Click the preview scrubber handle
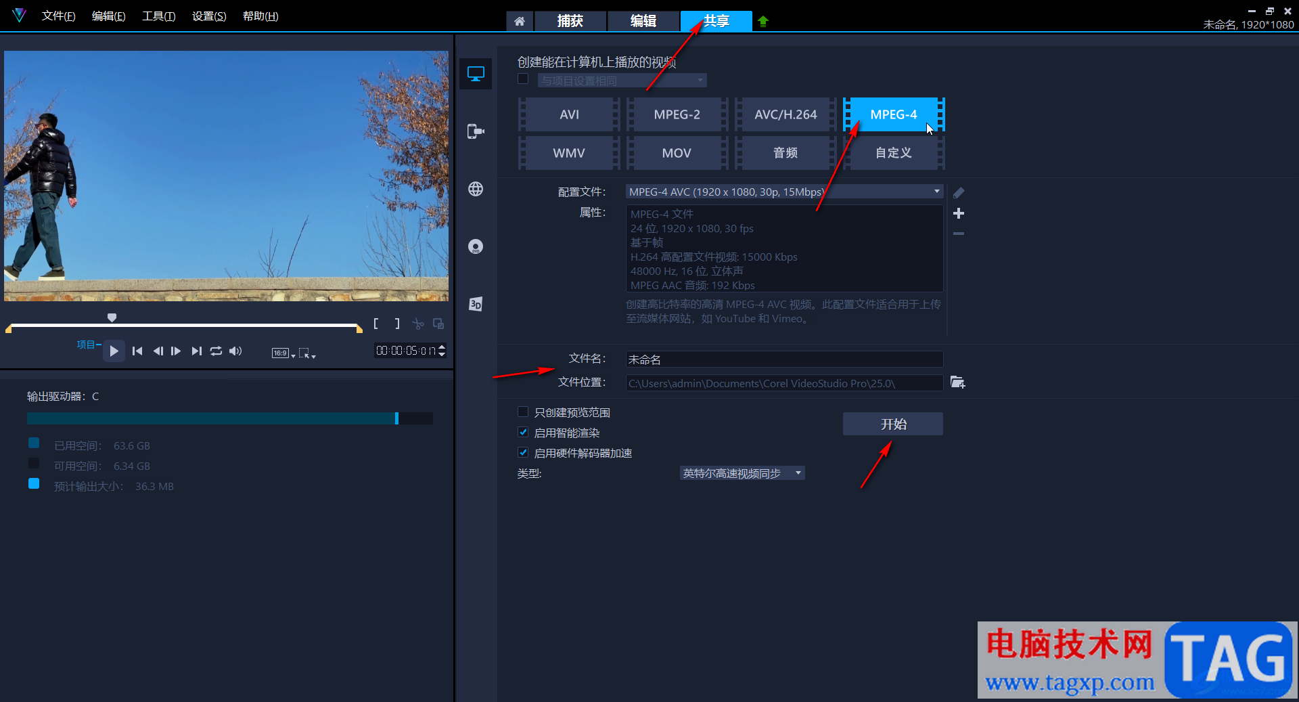The image size is (1299, 702). (x=112, y=317)
